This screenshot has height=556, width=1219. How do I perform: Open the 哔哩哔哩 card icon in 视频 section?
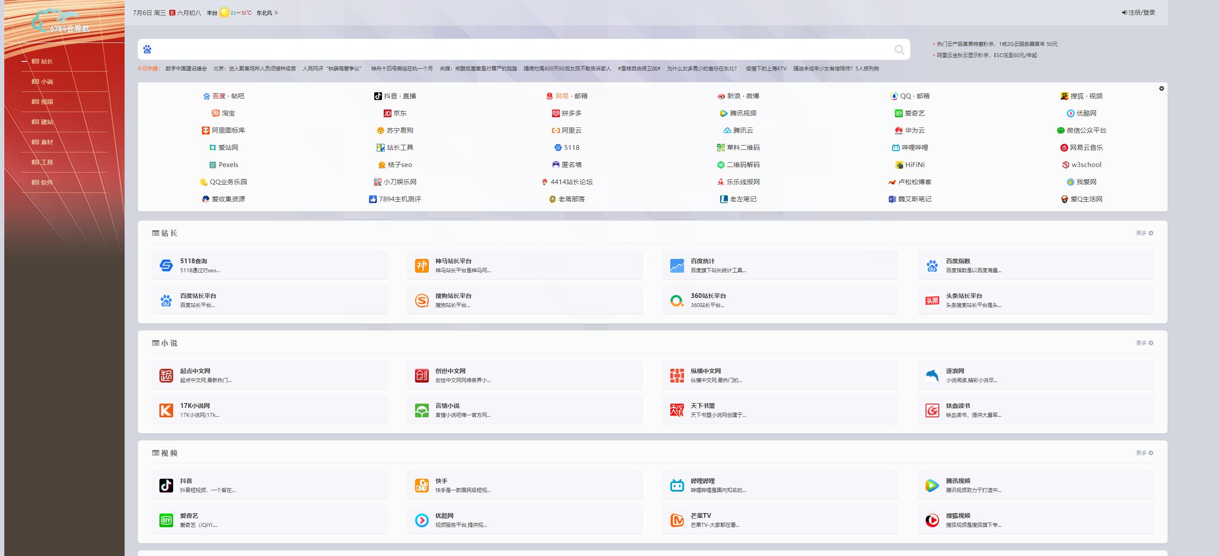pyautogui.click(x=677, y=486)
